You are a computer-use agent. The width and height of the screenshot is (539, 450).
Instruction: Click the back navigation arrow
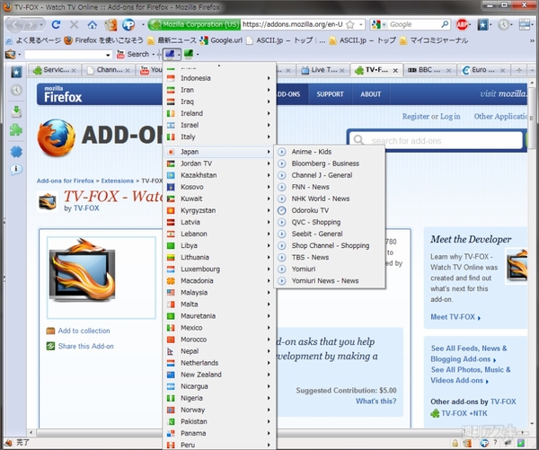coord(14,24)
